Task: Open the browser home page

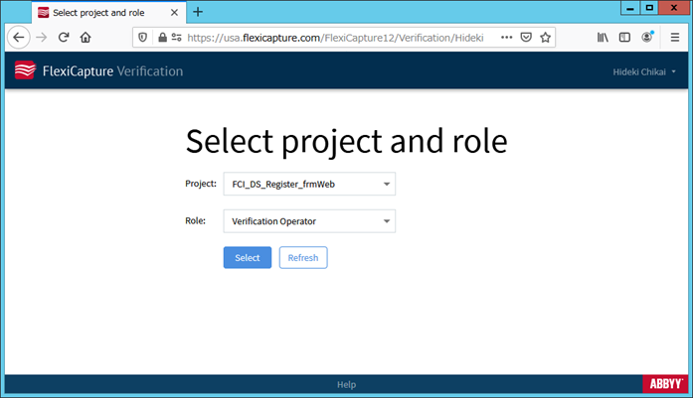Action: coord(86,38)
